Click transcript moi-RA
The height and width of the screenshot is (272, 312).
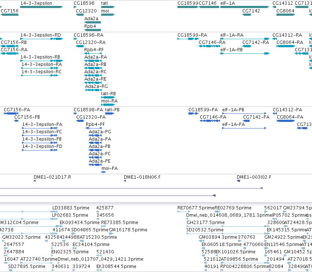(108, 105)
